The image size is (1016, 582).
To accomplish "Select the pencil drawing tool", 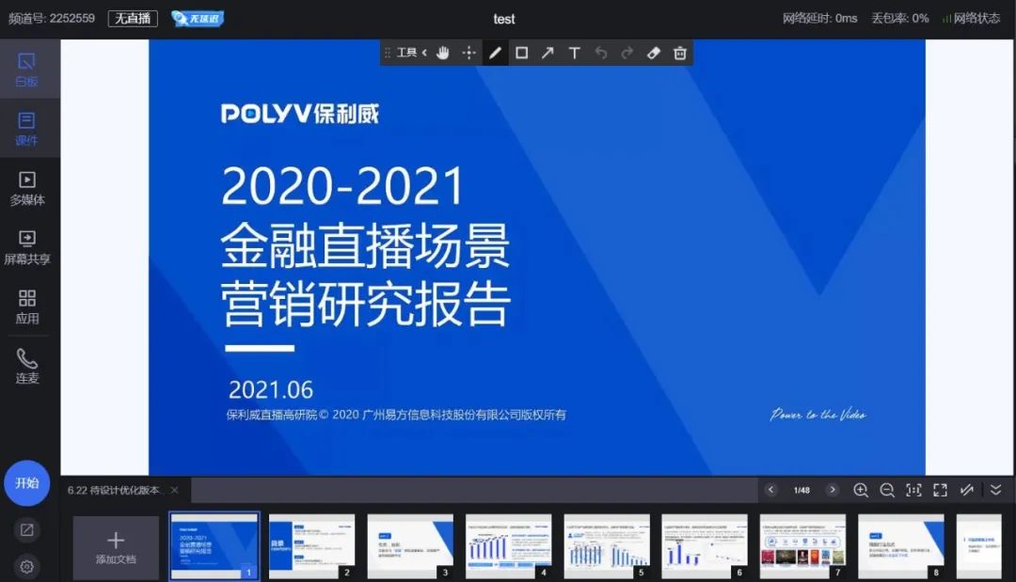I will pos(495,53).
